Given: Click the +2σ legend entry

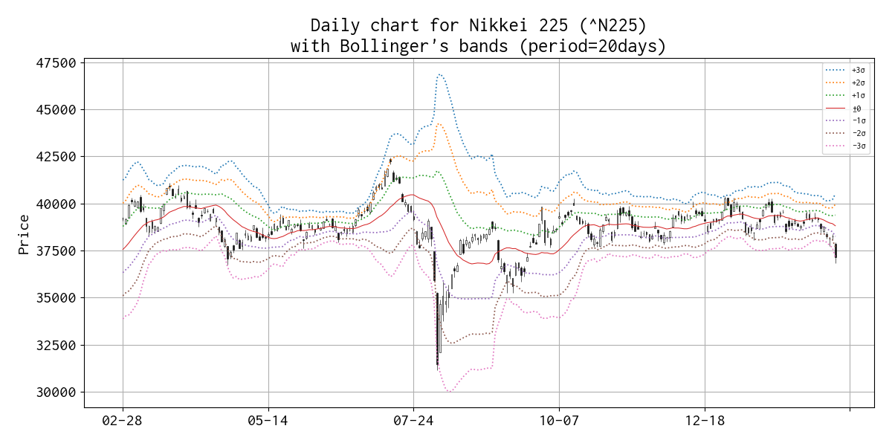Looking at the screenshot, I should click(x=845, y=83).
